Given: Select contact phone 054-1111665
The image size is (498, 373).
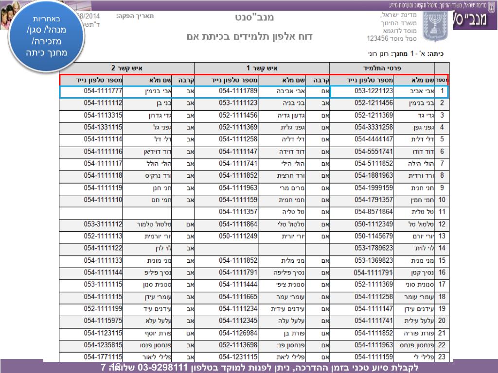Looking at the screenshot, I should (x=238, y=297).
